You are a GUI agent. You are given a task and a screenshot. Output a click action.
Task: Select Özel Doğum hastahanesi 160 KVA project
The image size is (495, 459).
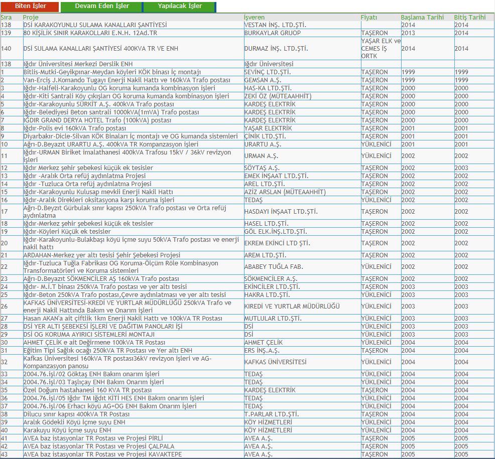click(x=134, y=390)
